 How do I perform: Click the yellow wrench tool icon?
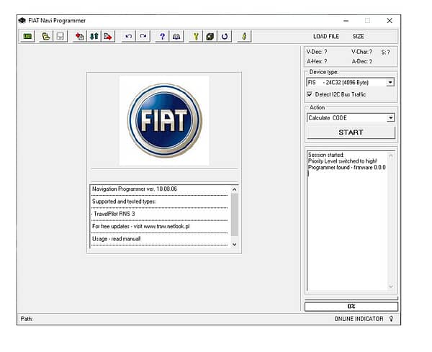click(x=196, y=36)
